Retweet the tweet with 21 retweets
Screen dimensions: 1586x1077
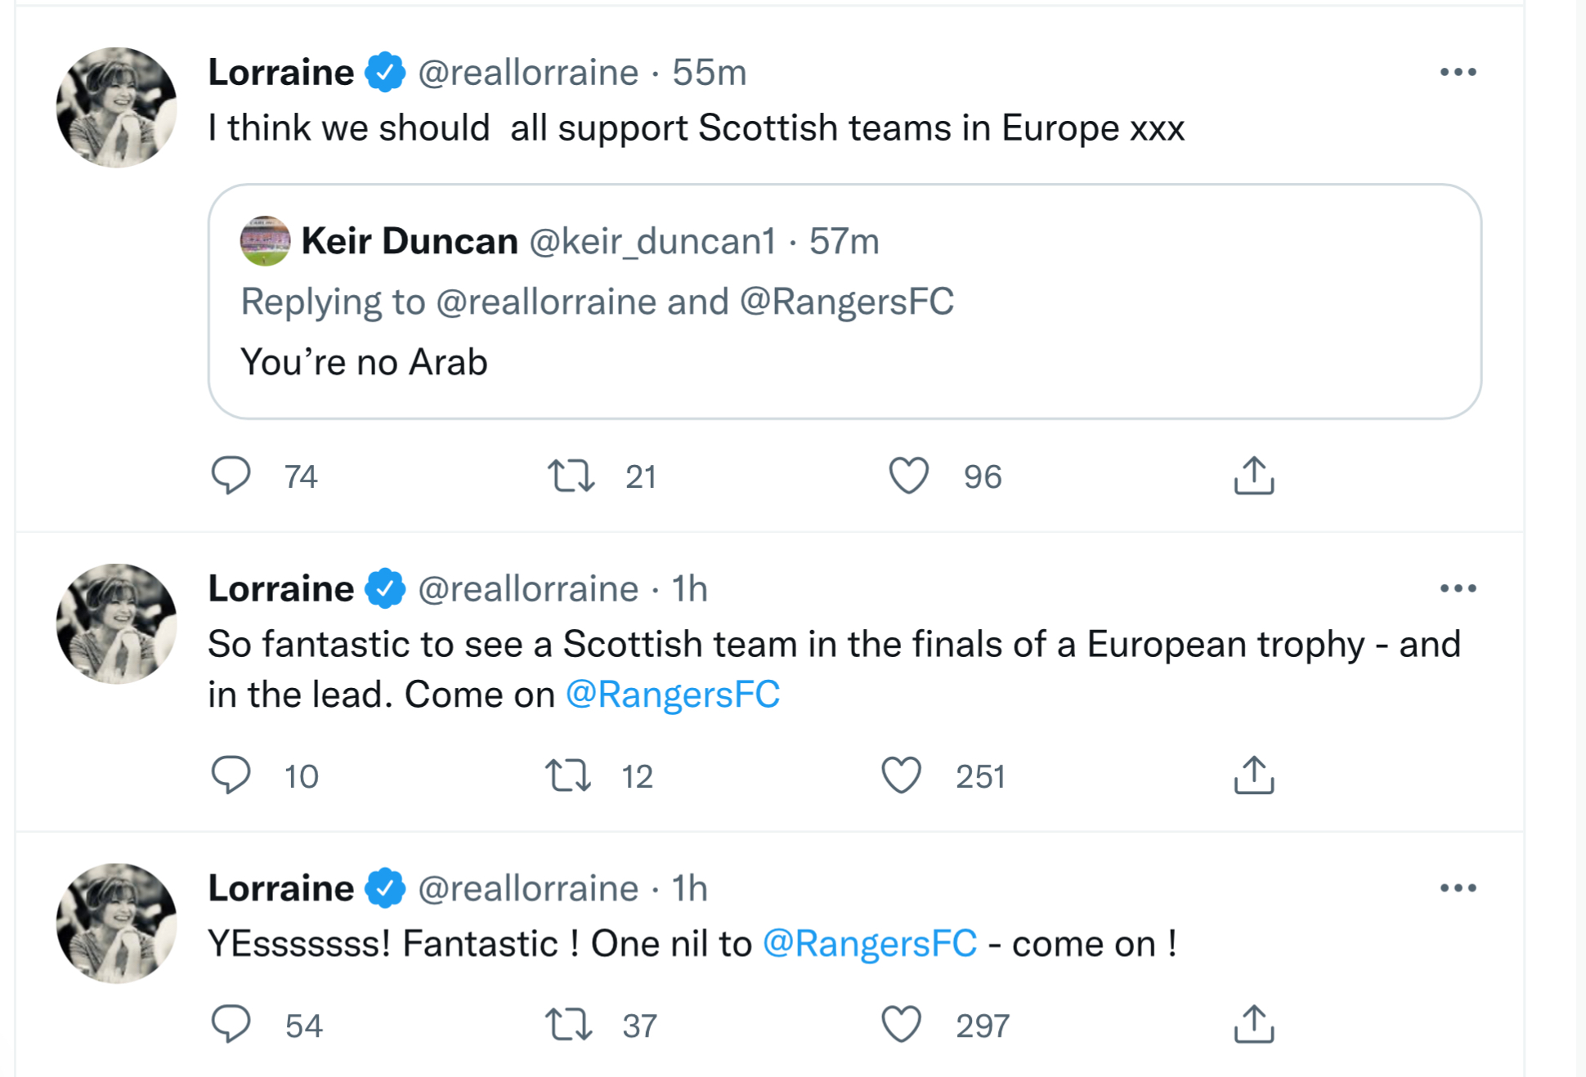pyautogui.click(x=571, y=476)
